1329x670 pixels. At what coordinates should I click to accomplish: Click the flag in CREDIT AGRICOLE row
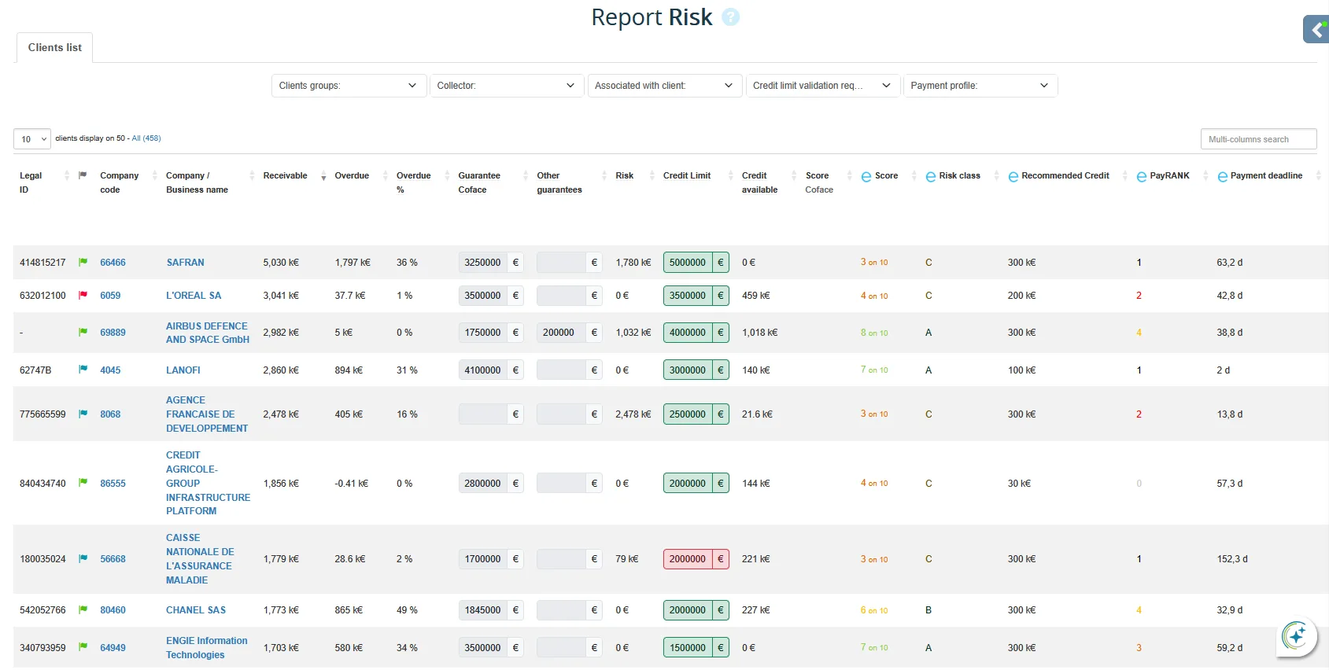(83, 482)
